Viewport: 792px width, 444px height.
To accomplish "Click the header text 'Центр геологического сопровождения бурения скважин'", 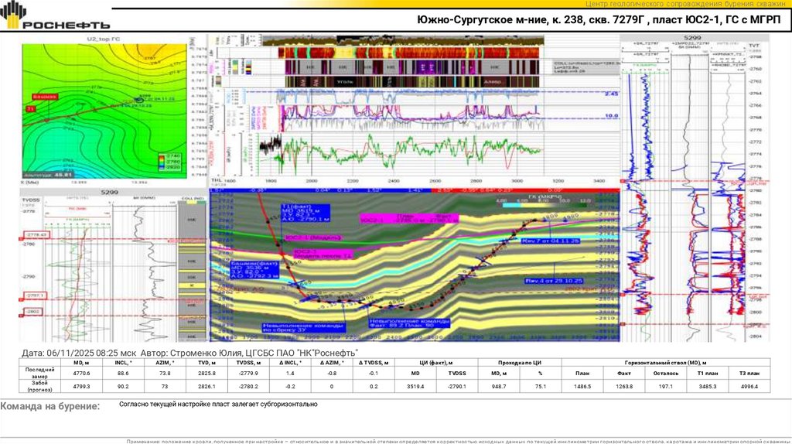I will click(685, 4).
